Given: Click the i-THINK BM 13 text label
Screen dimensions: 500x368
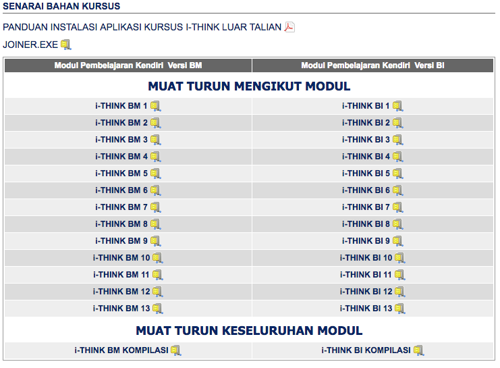Looking at the screenshot, I should coord(121,309).
